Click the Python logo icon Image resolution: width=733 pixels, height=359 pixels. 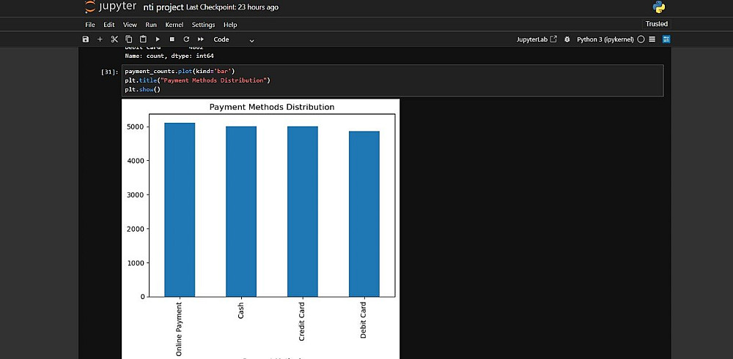pyautogui.click(x=659, y=7)
